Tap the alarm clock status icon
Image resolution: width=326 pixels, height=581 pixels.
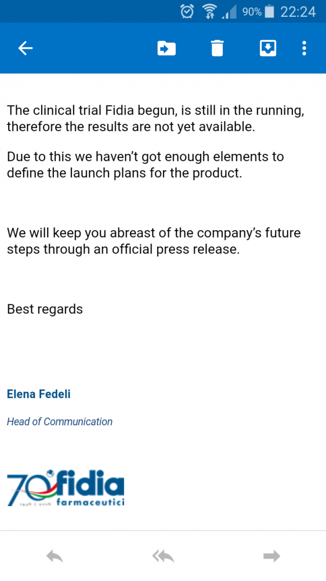(187, 12)
